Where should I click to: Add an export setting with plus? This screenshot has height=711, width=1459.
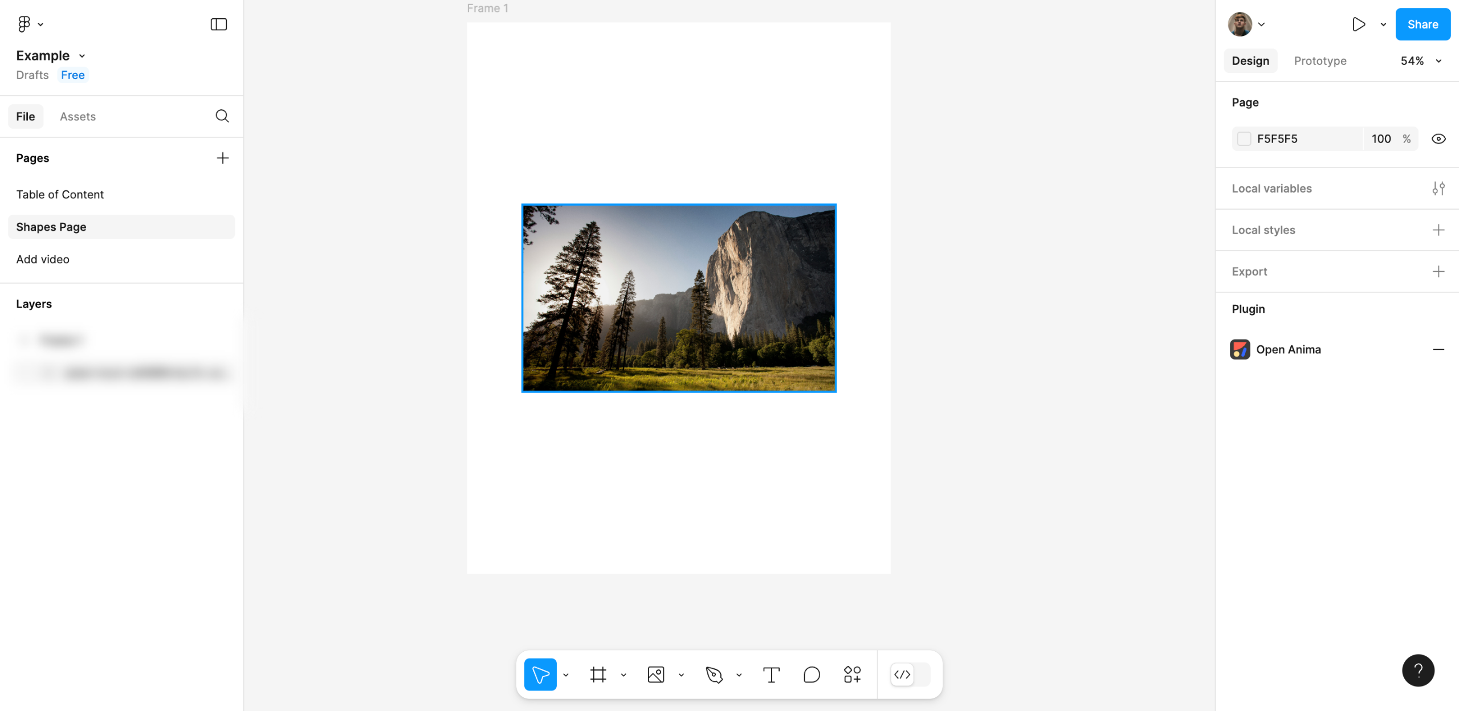pyautogui.click(x=1438, y=272)
